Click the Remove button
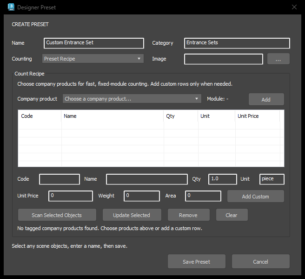 point(188,215)
